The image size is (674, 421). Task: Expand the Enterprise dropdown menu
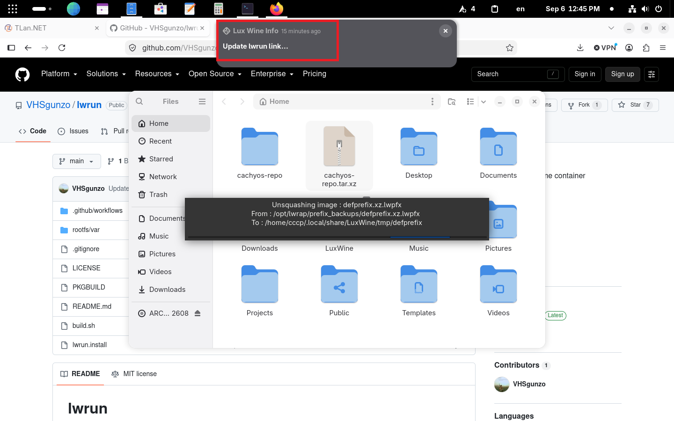[272, 74]
